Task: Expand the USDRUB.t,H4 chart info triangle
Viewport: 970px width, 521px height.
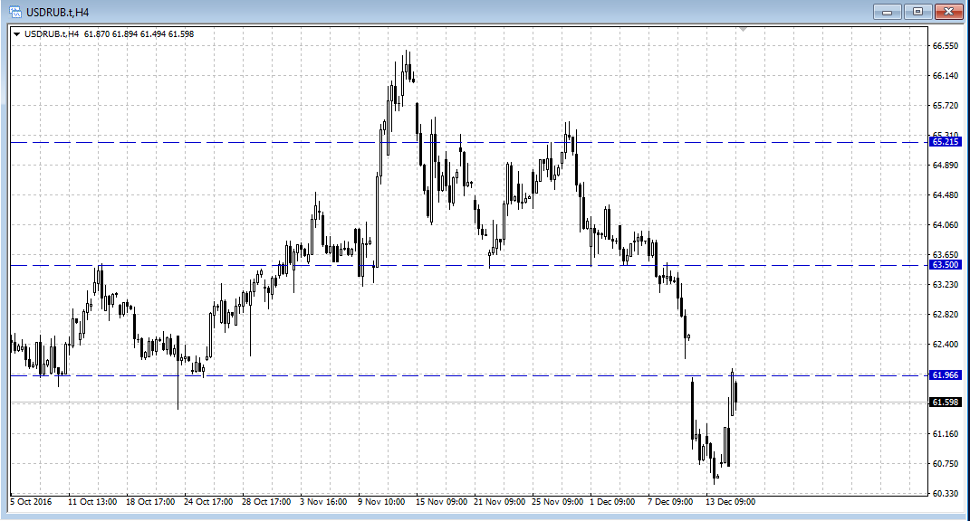Action: coord(16,34)
